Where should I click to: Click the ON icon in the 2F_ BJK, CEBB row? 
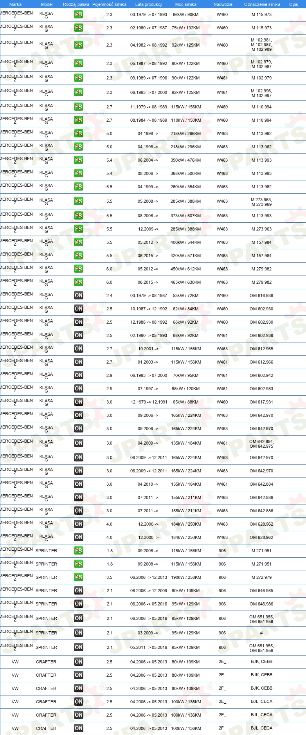tap(79, 688)
